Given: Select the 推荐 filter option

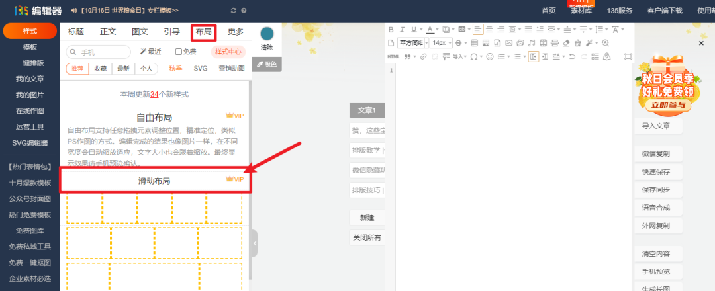Looking at the screenshot, I should (77, 69).
